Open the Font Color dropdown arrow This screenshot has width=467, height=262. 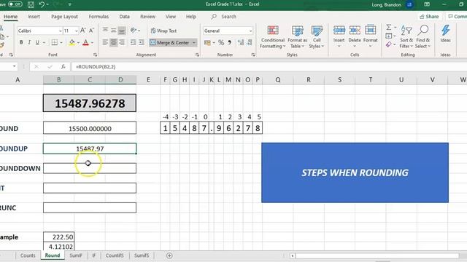click(x=92, y=43)
